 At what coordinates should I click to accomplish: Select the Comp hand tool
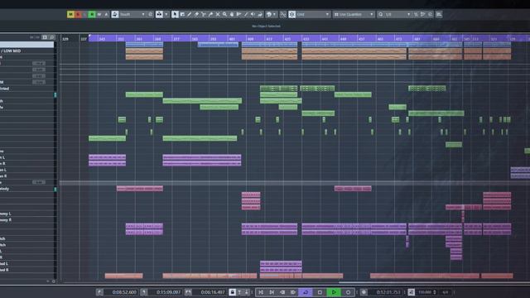tap(232, 14)
